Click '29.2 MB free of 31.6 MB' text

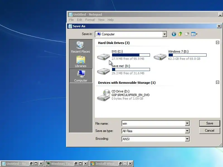coord(128,73)
